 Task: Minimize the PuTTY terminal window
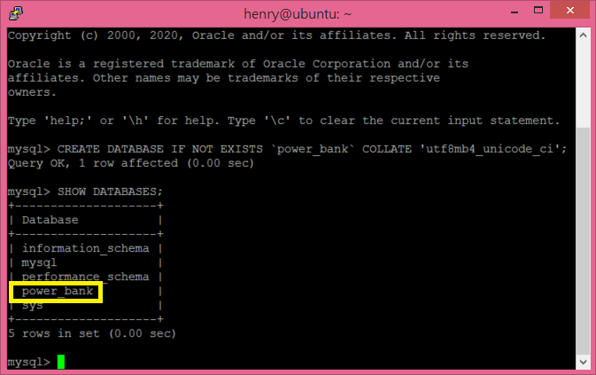click(515, 11)
